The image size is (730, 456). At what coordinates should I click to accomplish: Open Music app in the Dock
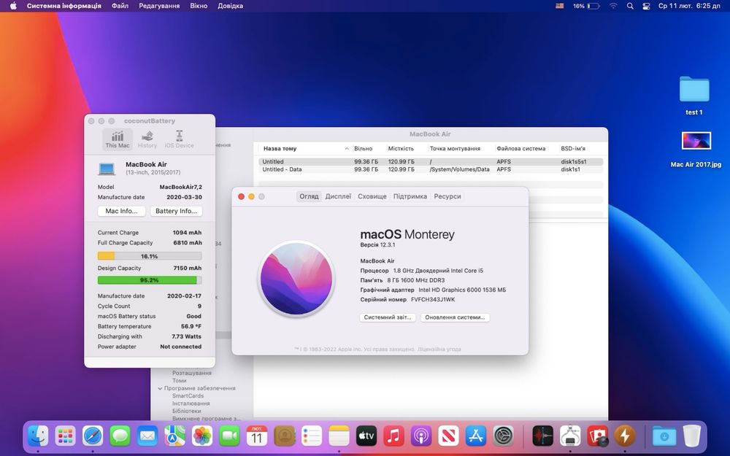(394, 436)
